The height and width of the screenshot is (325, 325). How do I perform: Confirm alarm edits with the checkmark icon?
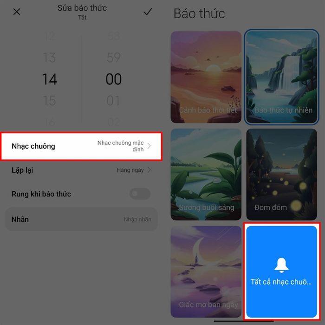[x=148, y=12]
